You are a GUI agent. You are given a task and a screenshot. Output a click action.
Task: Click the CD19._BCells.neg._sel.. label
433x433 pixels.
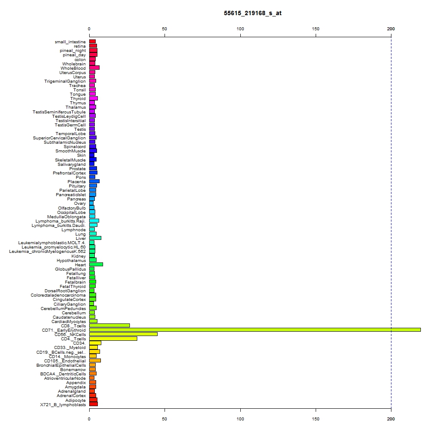point(61,352)
